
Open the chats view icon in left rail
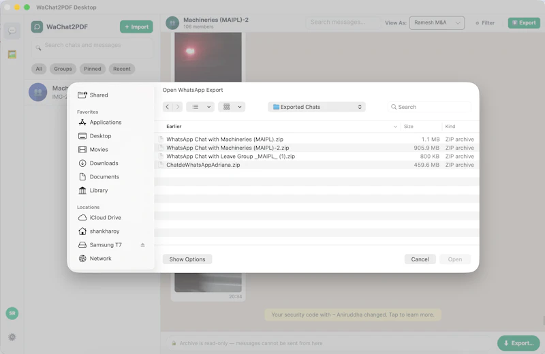12,31
